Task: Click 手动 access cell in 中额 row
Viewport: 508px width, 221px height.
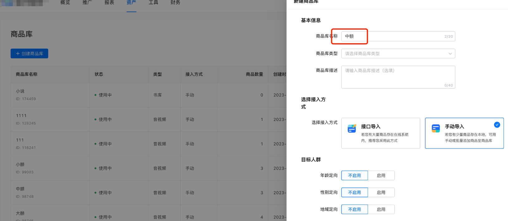Action: coord(190,193)
